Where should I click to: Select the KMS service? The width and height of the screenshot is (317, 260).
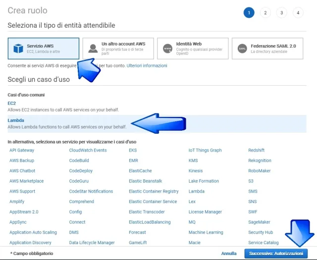(x=193, y=160)
